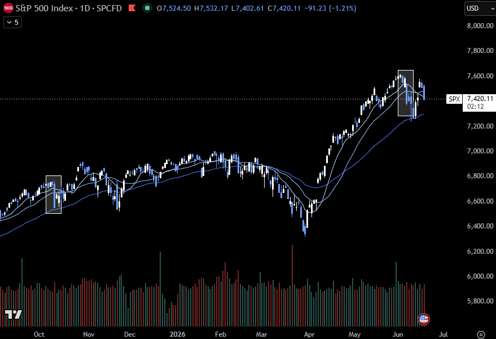Click the S&P 500 Index title text
This screenshot has height=339, width=496.
44,8
